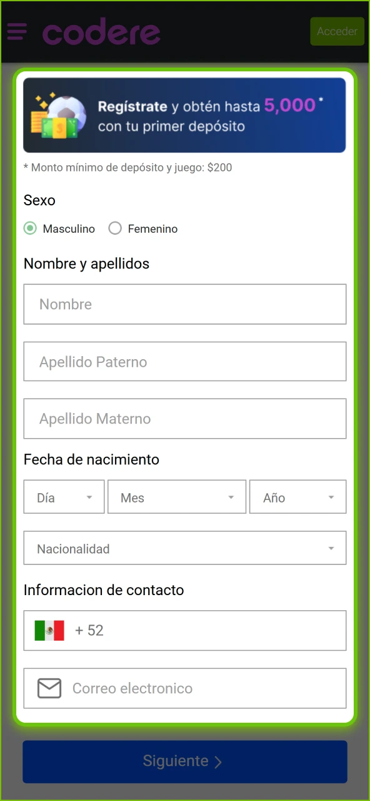Open the hamburger navigation menu
Screen dimensions: 370x801
point(17,31)
